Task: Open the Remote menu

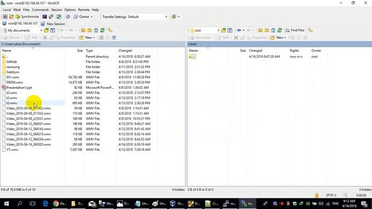Action: tap(84, 10)
